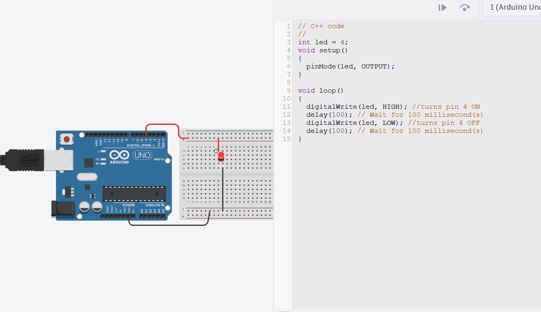Select the black ATmega chip on Arduino
Viewport: 541px width, 312px height.
tap(134, 194)
